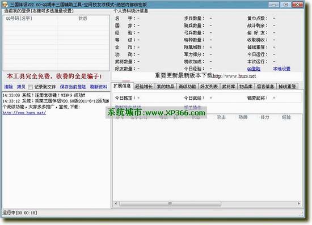
Task: Open the 好友列表 tab
Action: pyautogui.click(x=209, y=87)
